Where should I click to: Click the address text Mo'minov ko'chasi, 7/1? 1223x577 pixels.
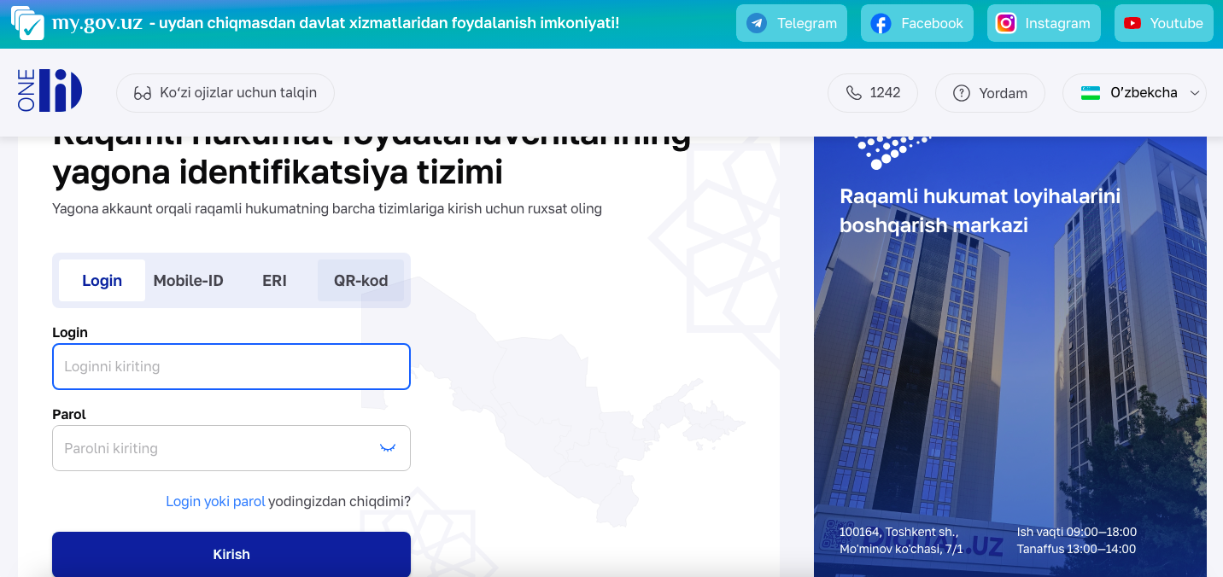coord(901,549)
